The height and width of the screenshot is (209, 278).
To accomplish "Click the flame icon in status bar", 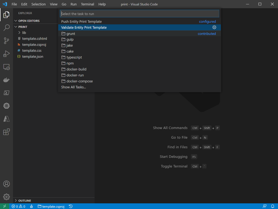I will click(x=31, y=206).
